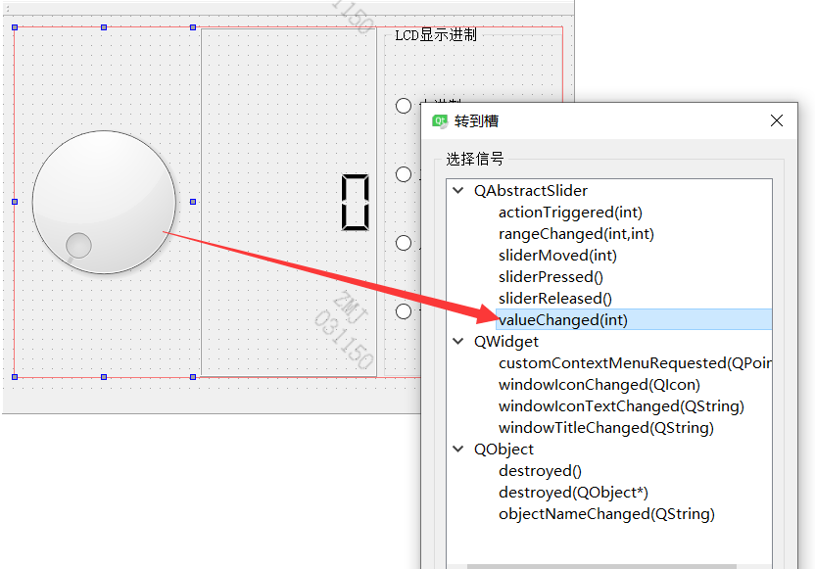Viewport: 815px width, 569px height.
Task: Select the actionTriggered(int) signal
Action: pos(570,212)
